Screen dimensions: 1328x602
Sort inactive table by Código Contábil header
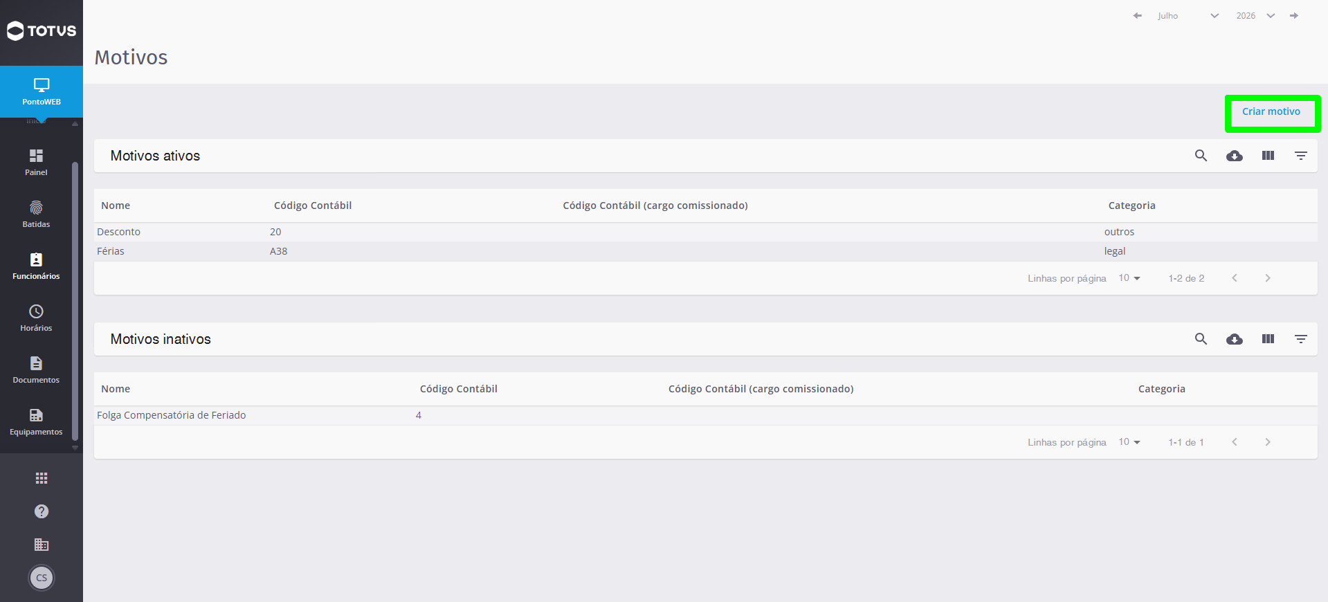point(459,389)
